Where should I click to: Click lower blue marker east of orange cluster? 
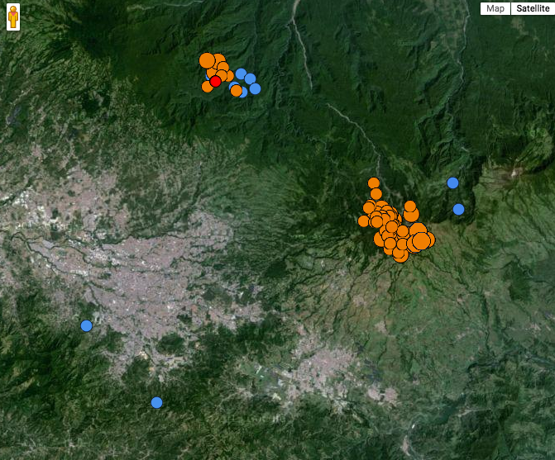pos(458,209)
